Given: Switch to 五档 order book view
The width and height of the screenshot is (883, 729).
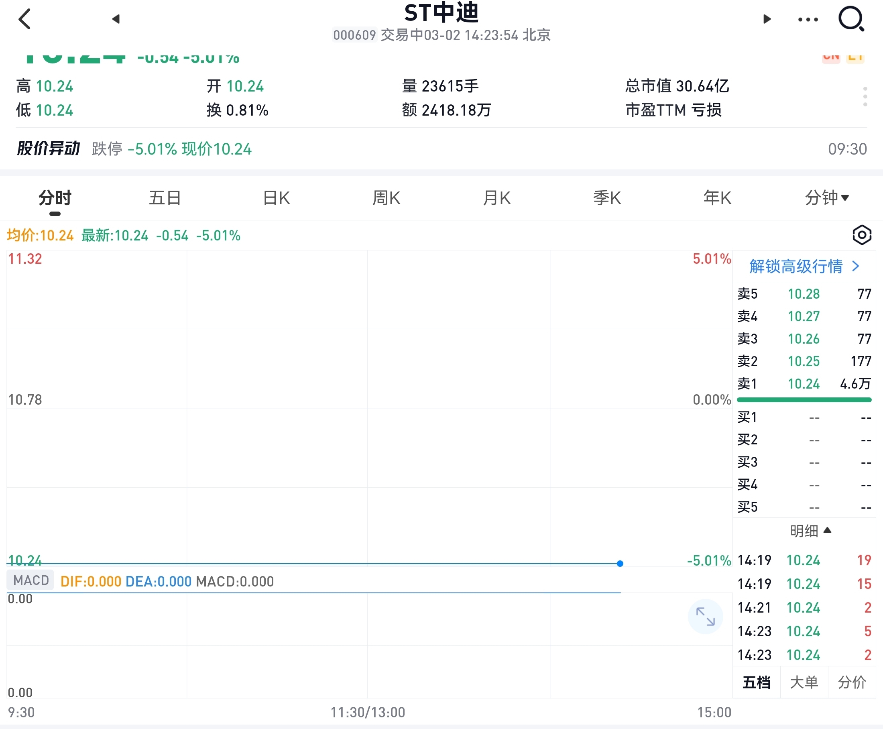Looking at the screenshot, I should click(x=756, y=682).
